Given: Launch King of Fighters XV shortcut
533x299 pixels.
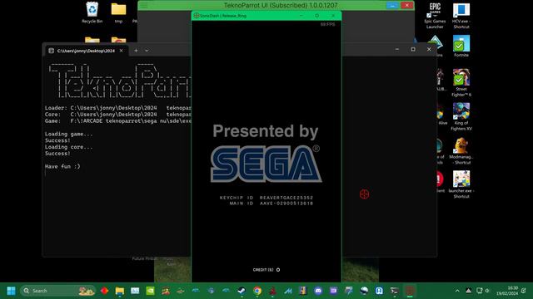Looking at the screenshot, I should coord(461,116).
